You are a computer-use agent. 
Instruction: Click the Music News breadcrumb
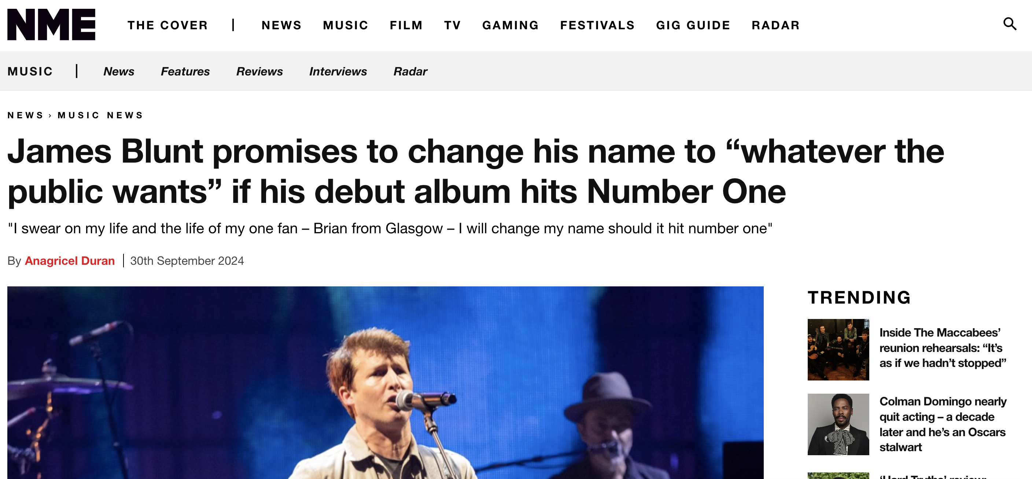pyautogui.click(x=100, y=115)
